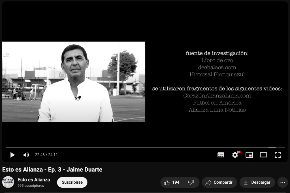
Task: Open Esto es Alianza channel avatar
Action: tap(8, 182)
